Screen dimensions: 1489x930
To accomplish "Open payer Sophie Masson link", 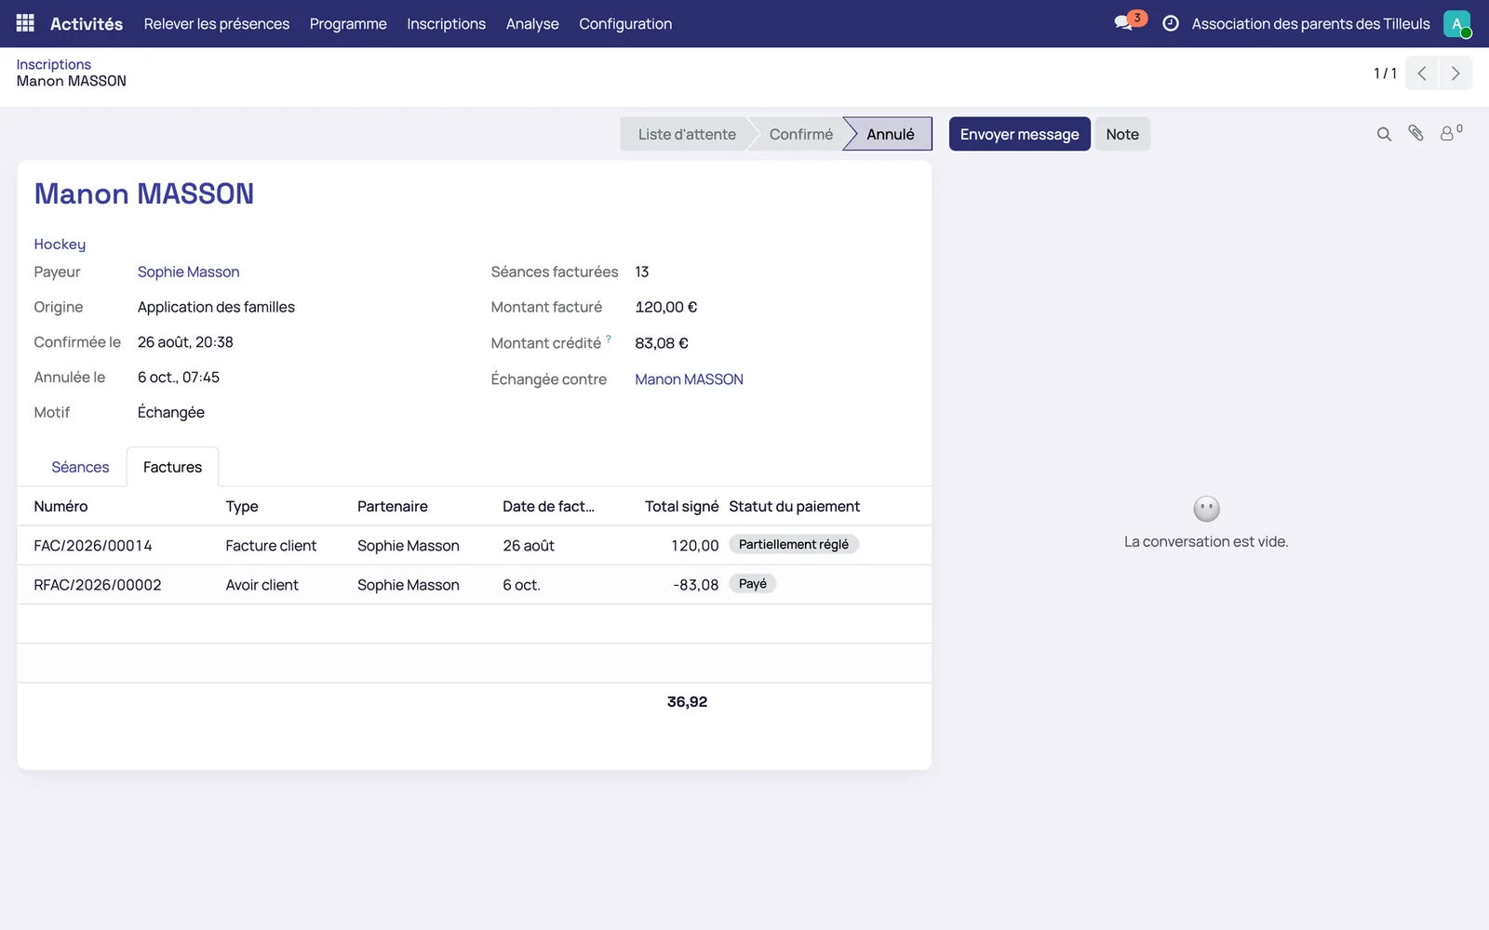I will coord(188,272).
